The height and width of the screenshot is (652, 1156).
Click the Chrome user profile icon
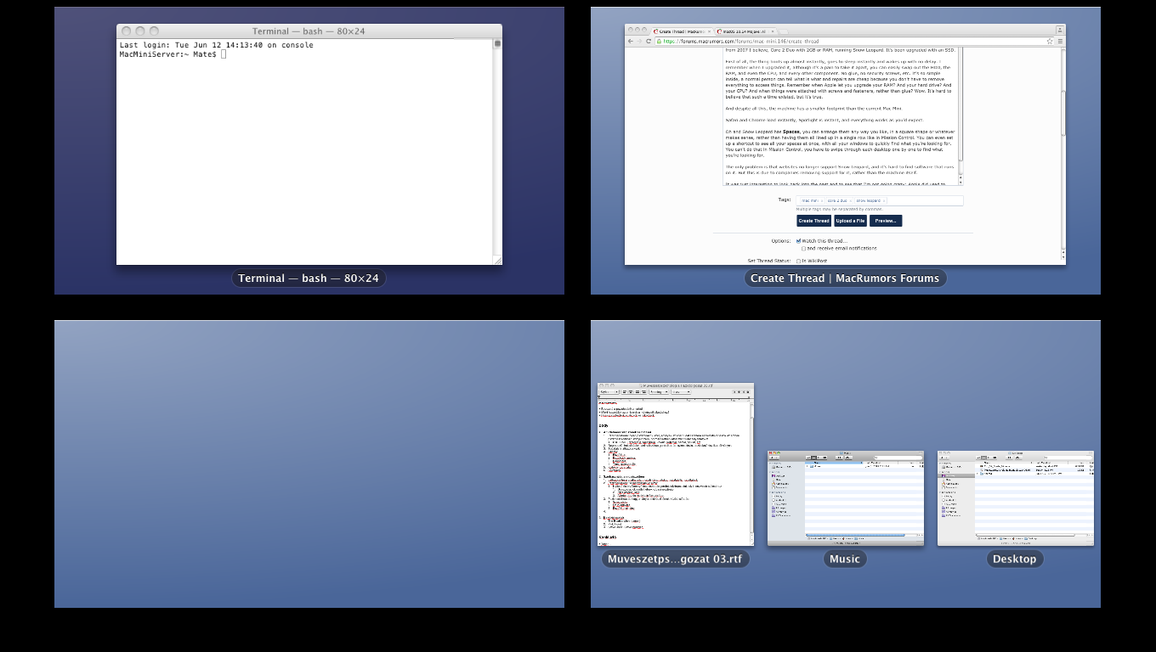click(x=1060, y=30)
